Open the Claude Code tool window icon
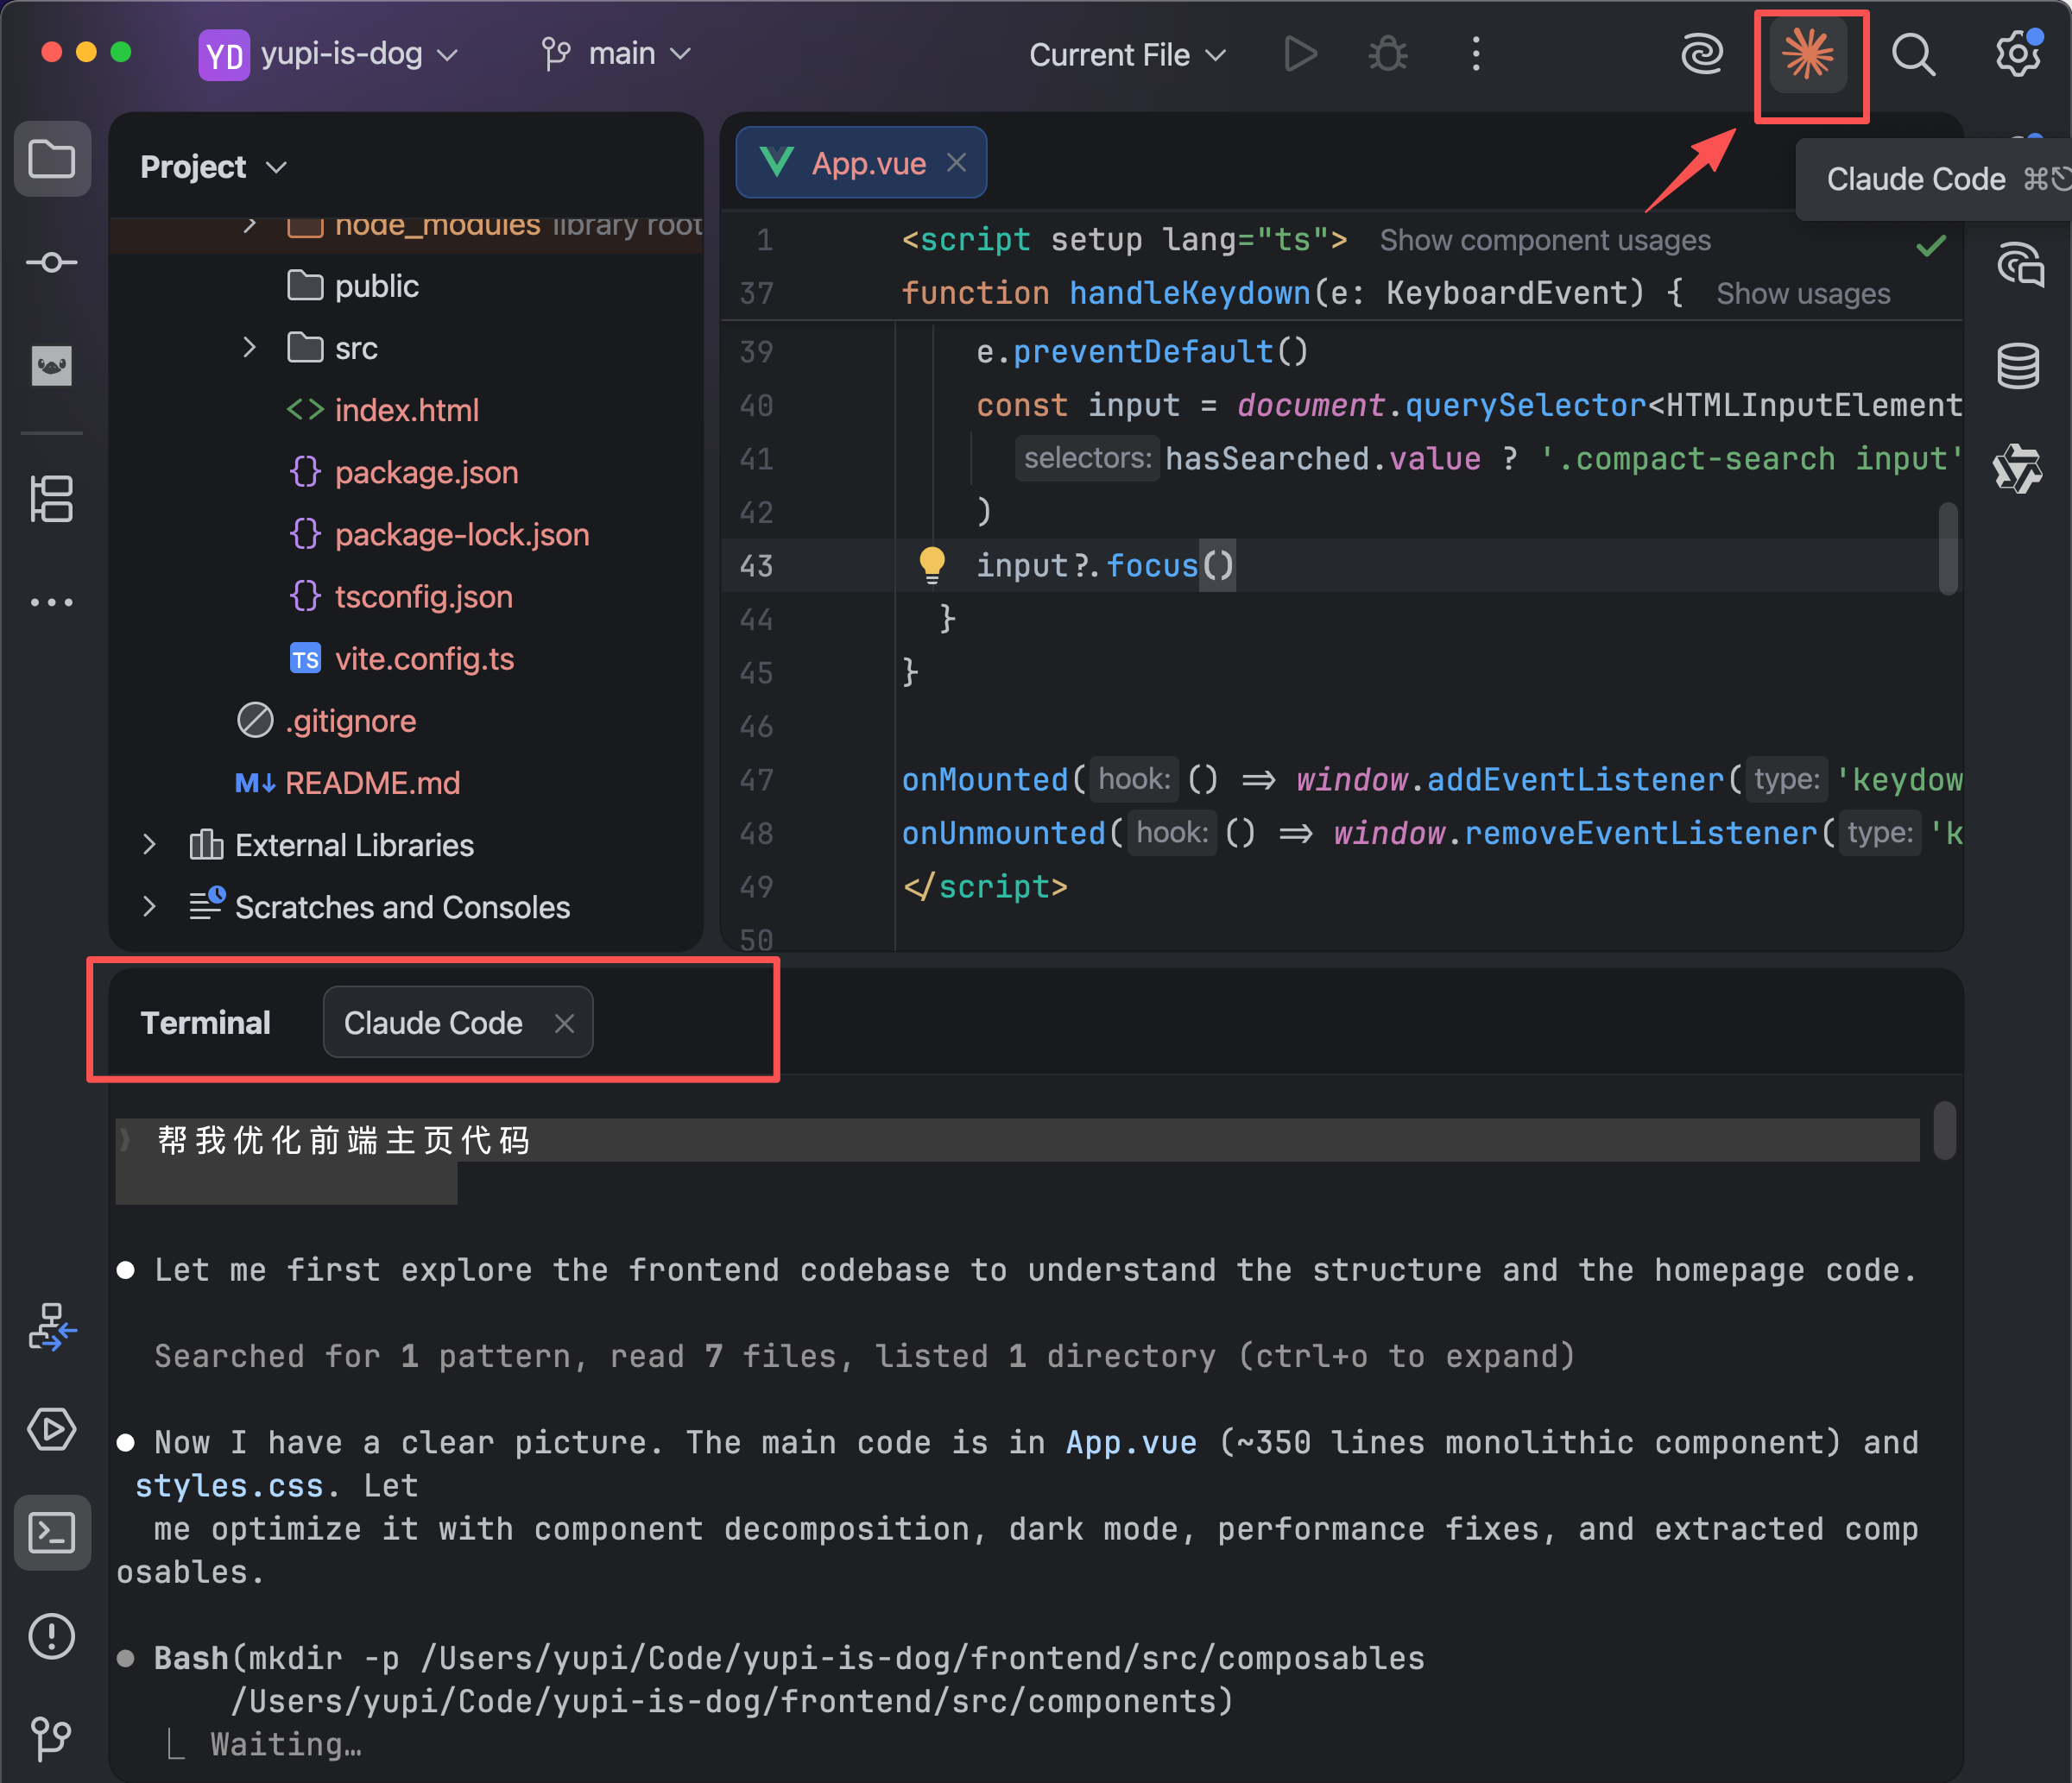2072x1783 pixels. click(1808, 54)
